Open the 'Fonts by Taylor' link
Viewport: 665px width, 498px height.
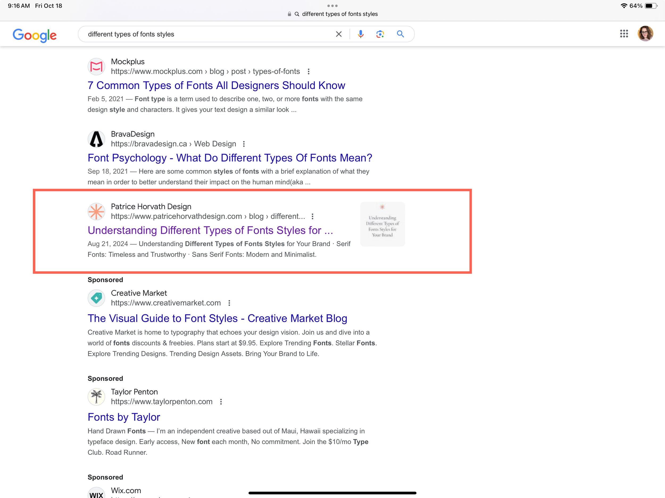pyautogui.click(x=124, y=417)
